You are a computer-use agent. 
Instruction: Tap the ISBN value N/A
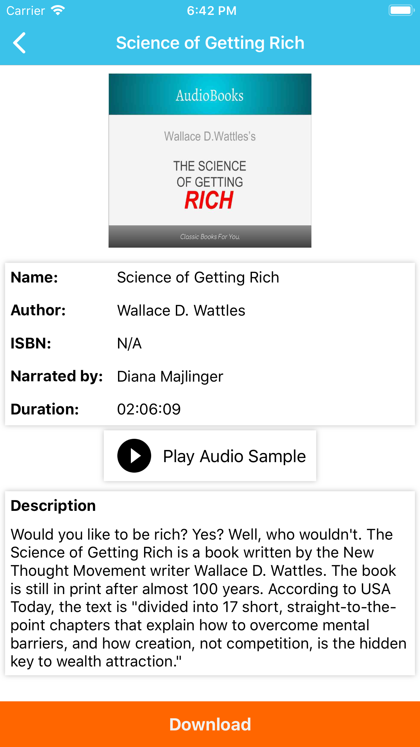[129, 343]
